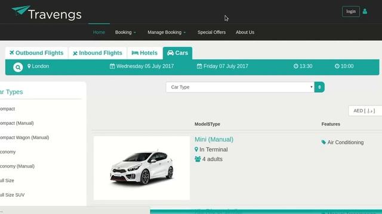
Task: Click the clock icon beside 10:00
Action: point(337,66)
